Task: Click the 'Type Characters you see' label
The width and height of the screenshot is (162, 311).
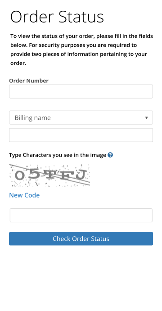Action: coord(58,155)
